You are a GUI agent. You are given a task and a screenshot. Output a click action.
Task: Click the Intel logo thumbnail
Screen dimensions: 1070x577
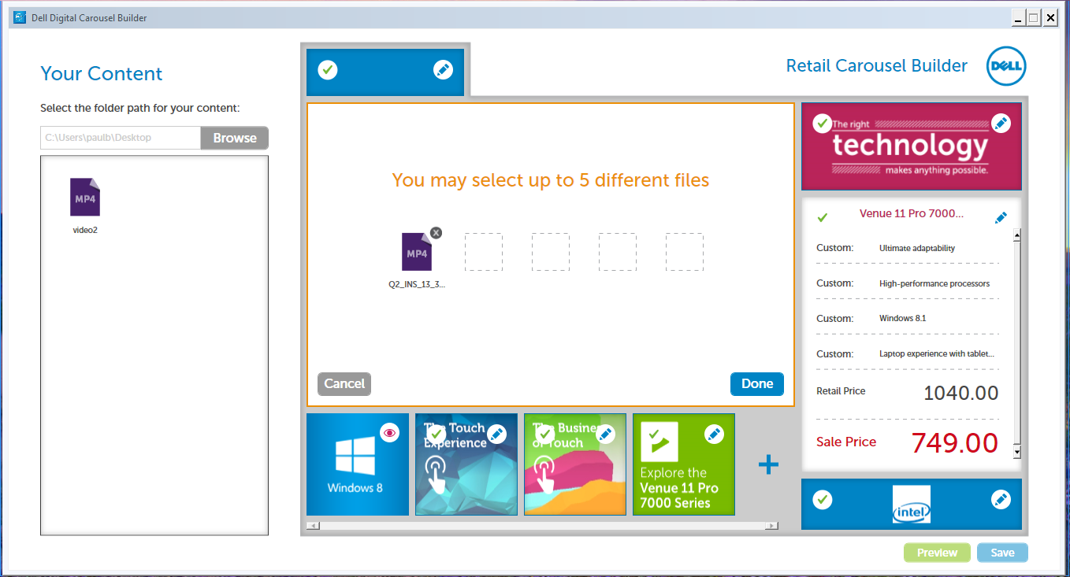(x=912, y=505)
